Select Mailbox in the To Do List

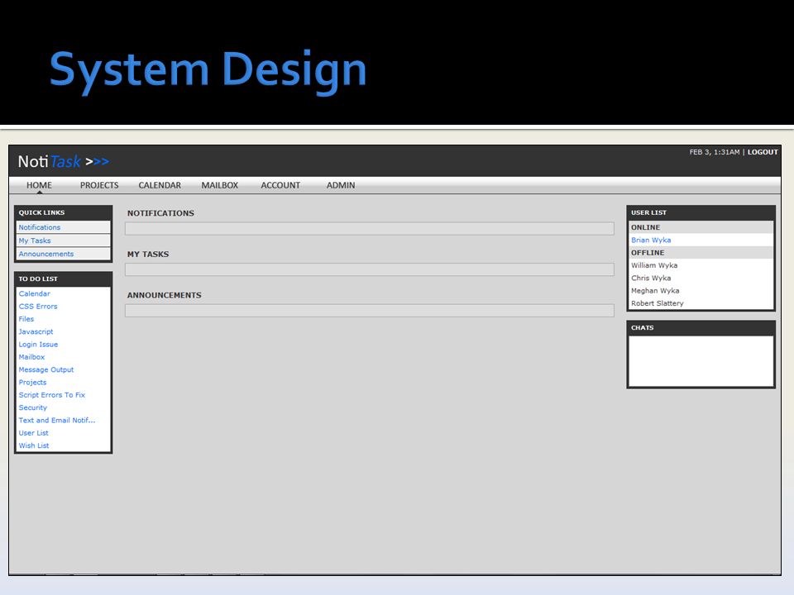pos(32,357)
